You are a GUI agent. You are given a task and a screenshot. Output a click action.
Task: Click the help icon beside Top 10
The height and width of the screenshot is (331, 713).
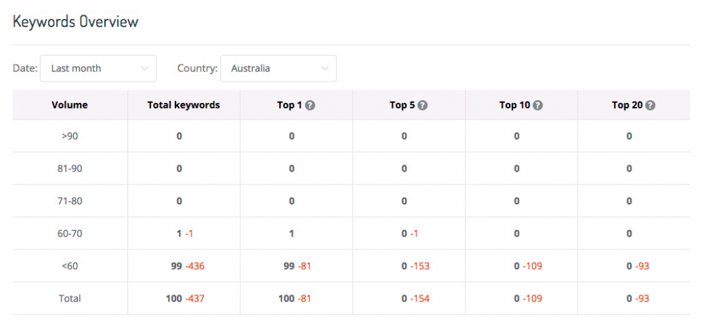538,105
